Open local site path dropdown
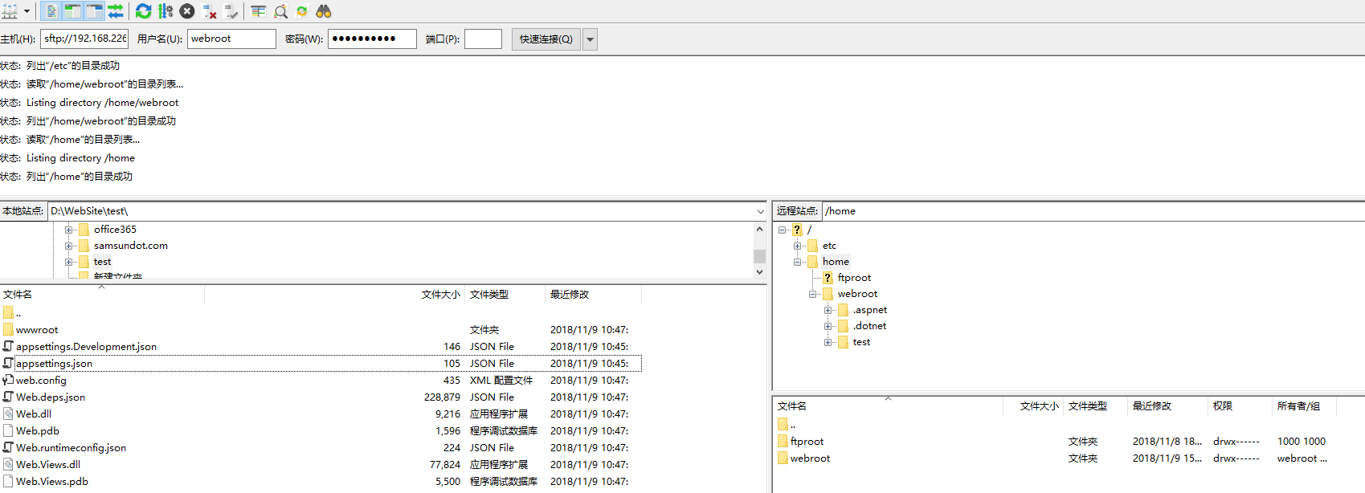 click(x=760, y=211)
